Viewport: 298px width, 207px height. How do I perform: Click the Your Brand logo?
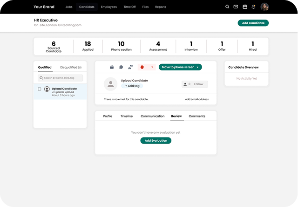click(44, 7)
